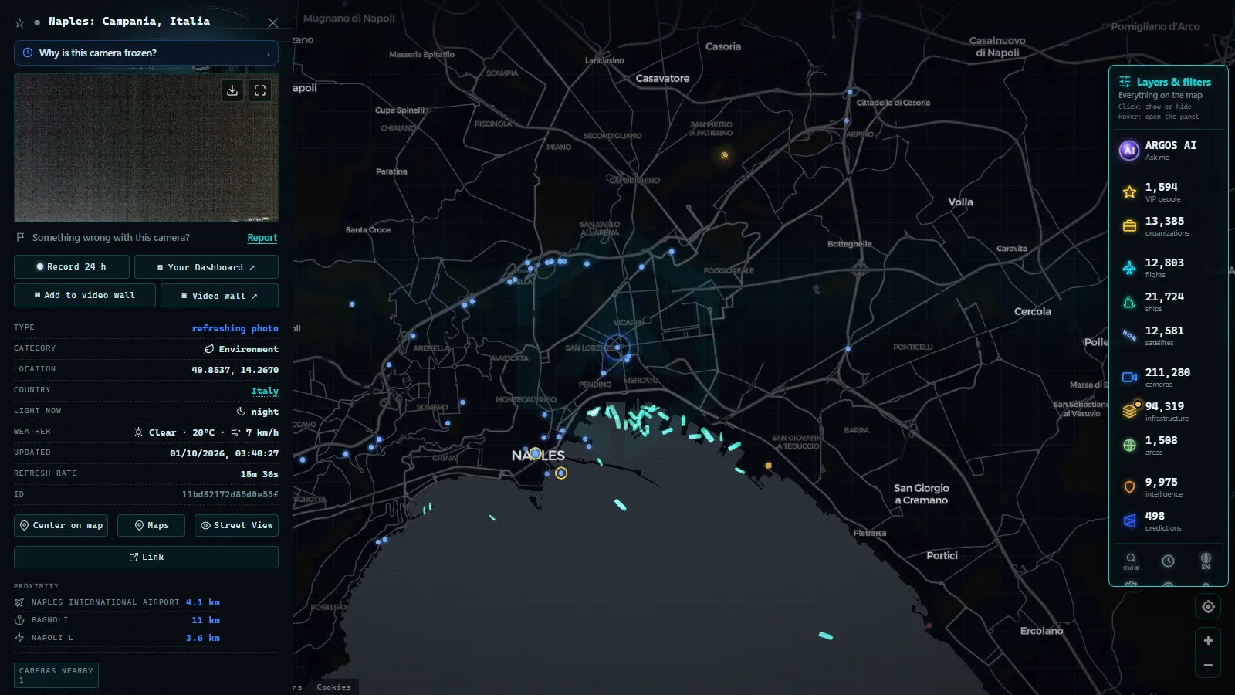Select Napoli L proximity entry

pyautogui.click(x=117, y=638)
